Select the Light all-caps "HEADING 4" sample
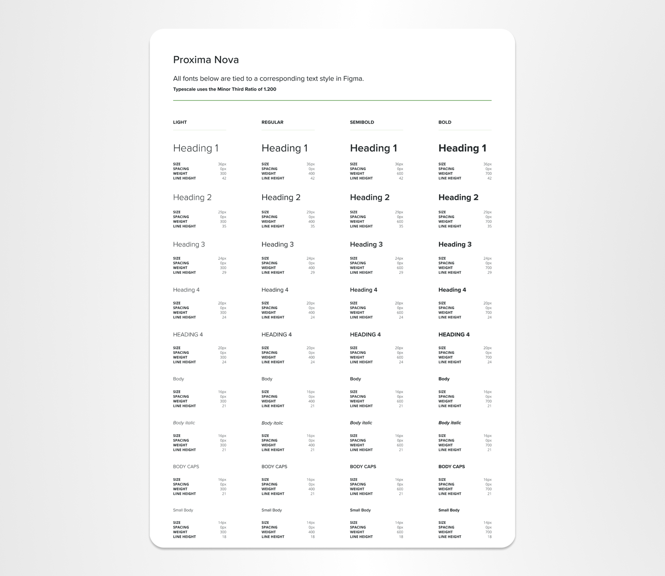Screen dimensions: 665x576 tap(188, 335)
